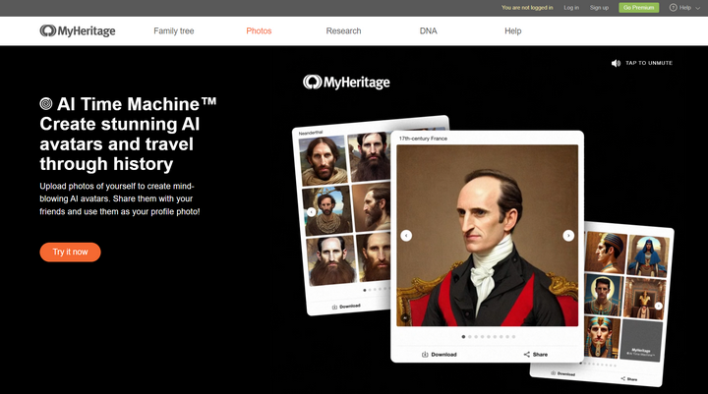Click the blue-headdress Egyptian avatar thumbnail
This screenshot has height=394, width=708.
coord(648,255)
